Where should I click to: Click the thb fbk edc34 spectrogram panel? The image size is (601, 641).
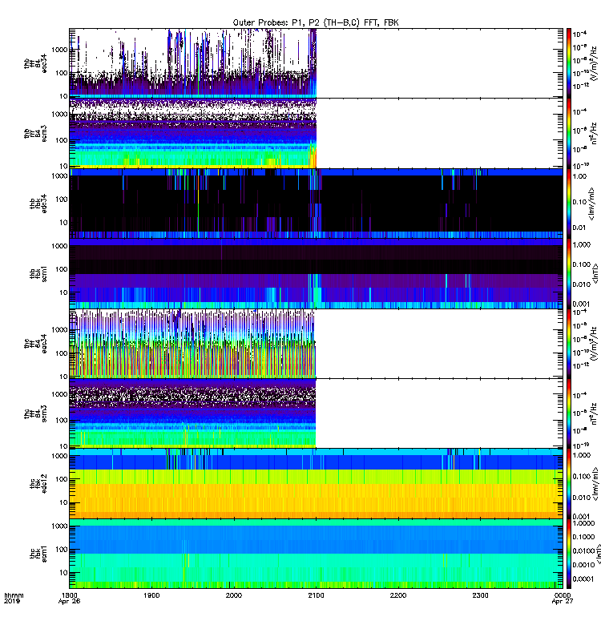(316, 204)
